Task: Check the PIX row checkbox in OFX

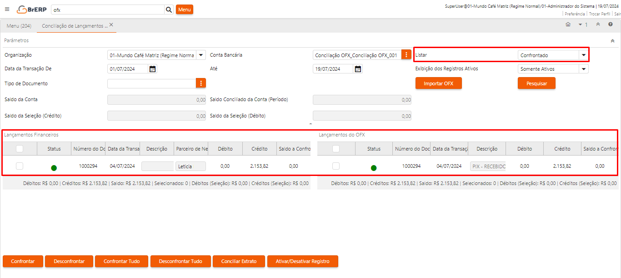Action: point(336,166)
